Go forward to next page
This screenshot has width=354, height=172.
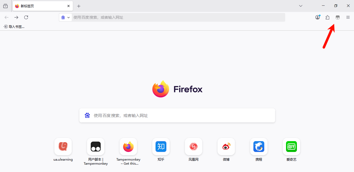point(16,17)
